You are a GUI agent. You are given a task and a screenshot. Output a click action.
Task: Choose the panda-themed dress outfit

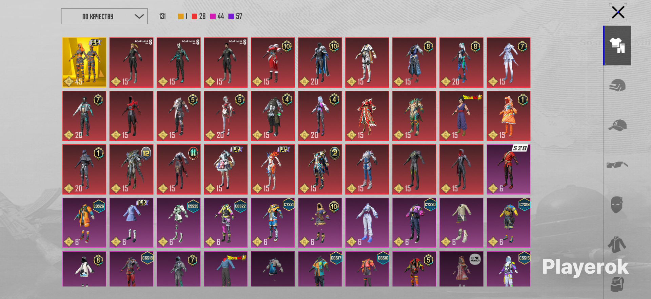pyautogui.click(x=226, y=169)
